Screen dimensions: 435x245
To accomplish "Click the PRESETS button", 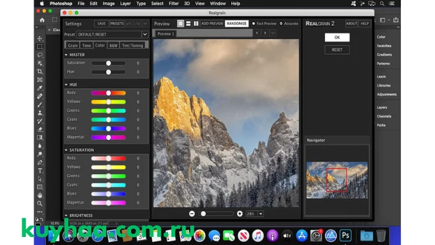I will [117, 24].
